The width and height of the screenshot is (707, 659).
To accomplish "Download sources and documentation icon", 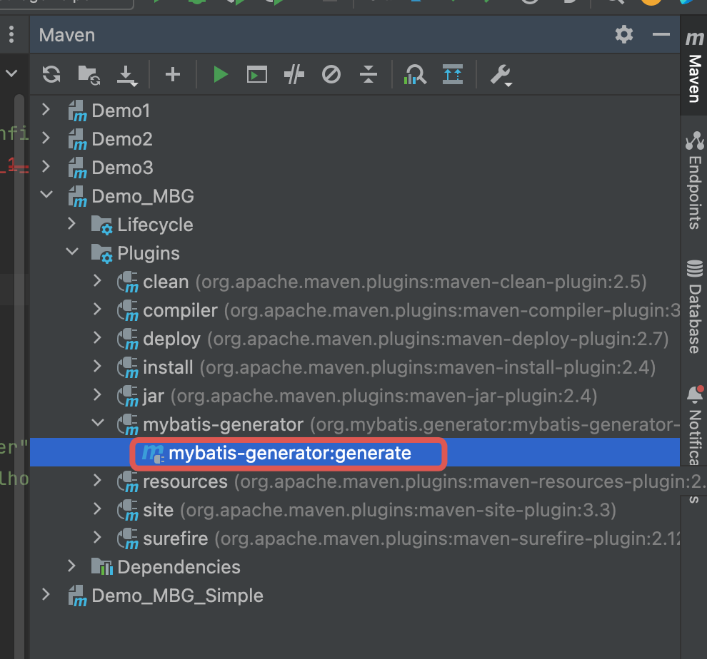I will 126,75.
